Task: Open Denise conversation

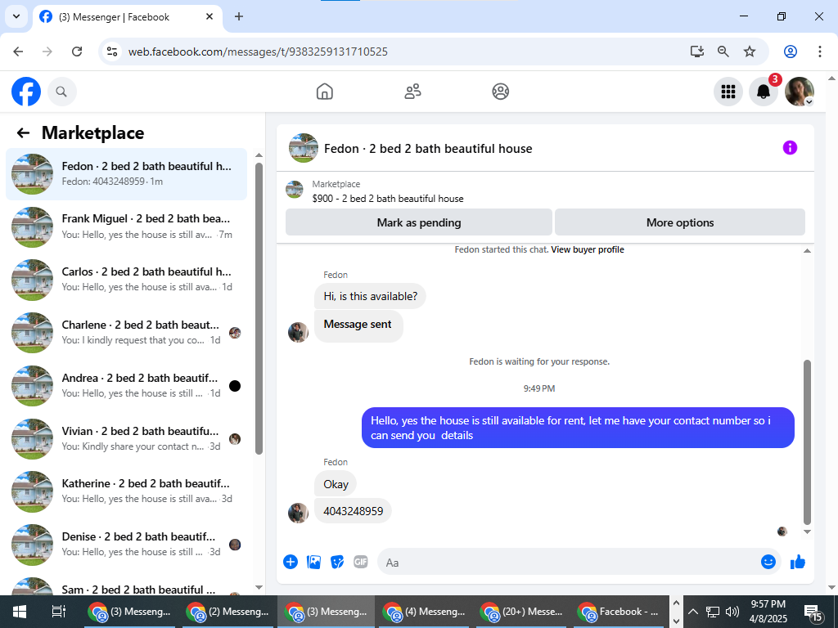Action: pos(127,544)
